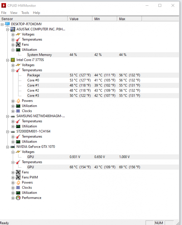Click the ST2000DM001 hard drive icon
This screenshot has width=182, height=225.
13,132
